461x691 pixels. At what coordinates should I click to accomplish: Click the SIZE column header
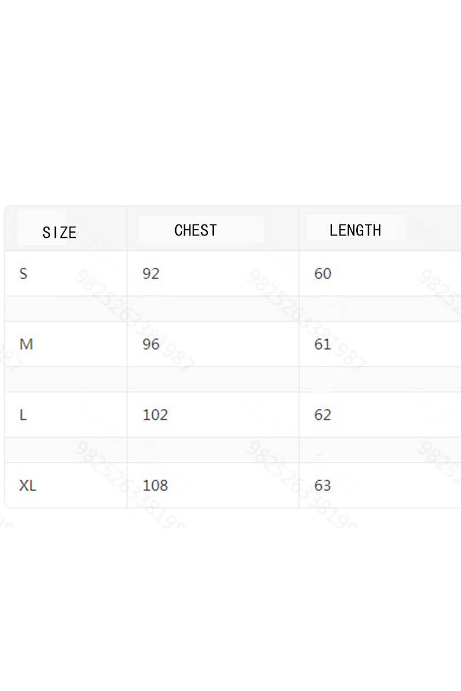59,232
